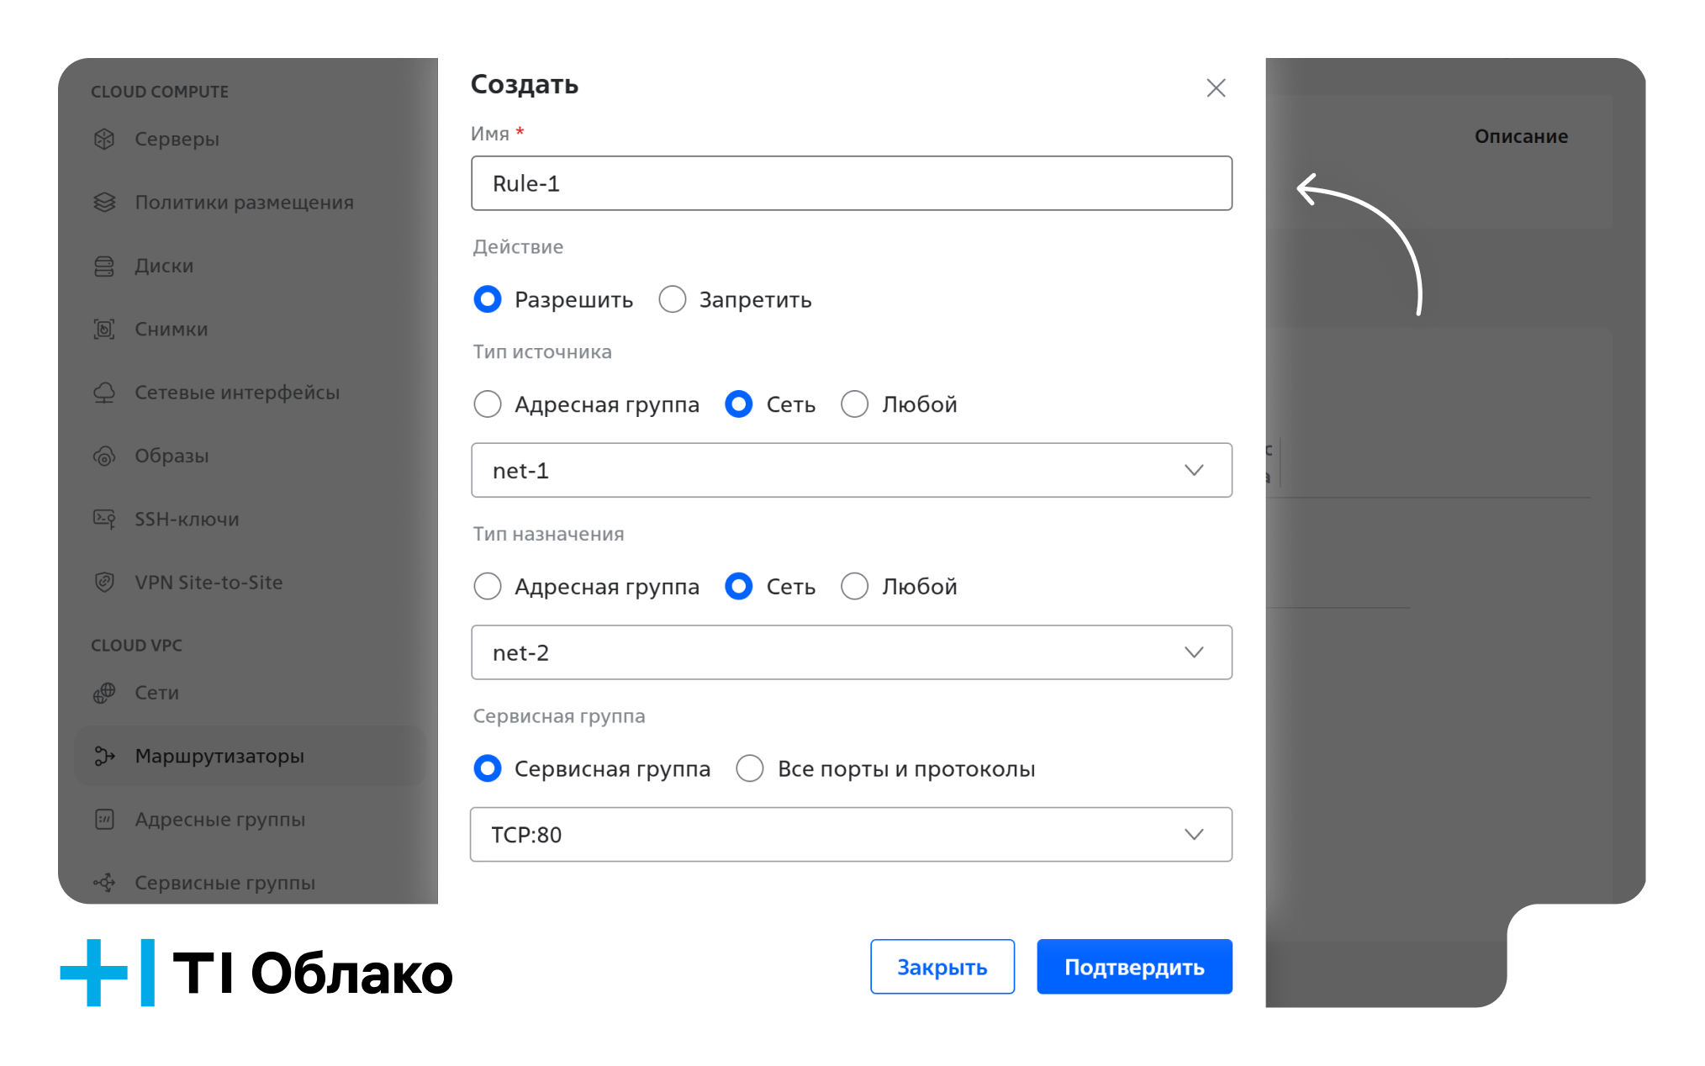Click the Имя field containing Rule-1
Screen dimensions: 1705x1066
pos(851,183)
